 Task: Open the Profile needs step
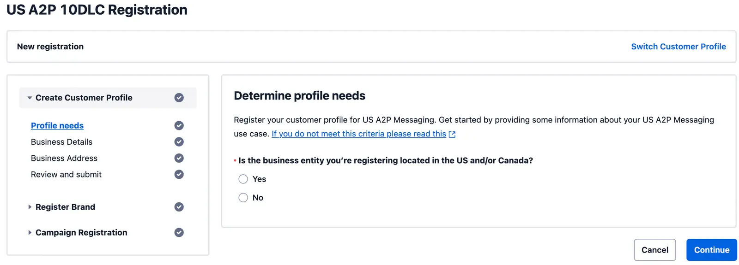(57, 125)
